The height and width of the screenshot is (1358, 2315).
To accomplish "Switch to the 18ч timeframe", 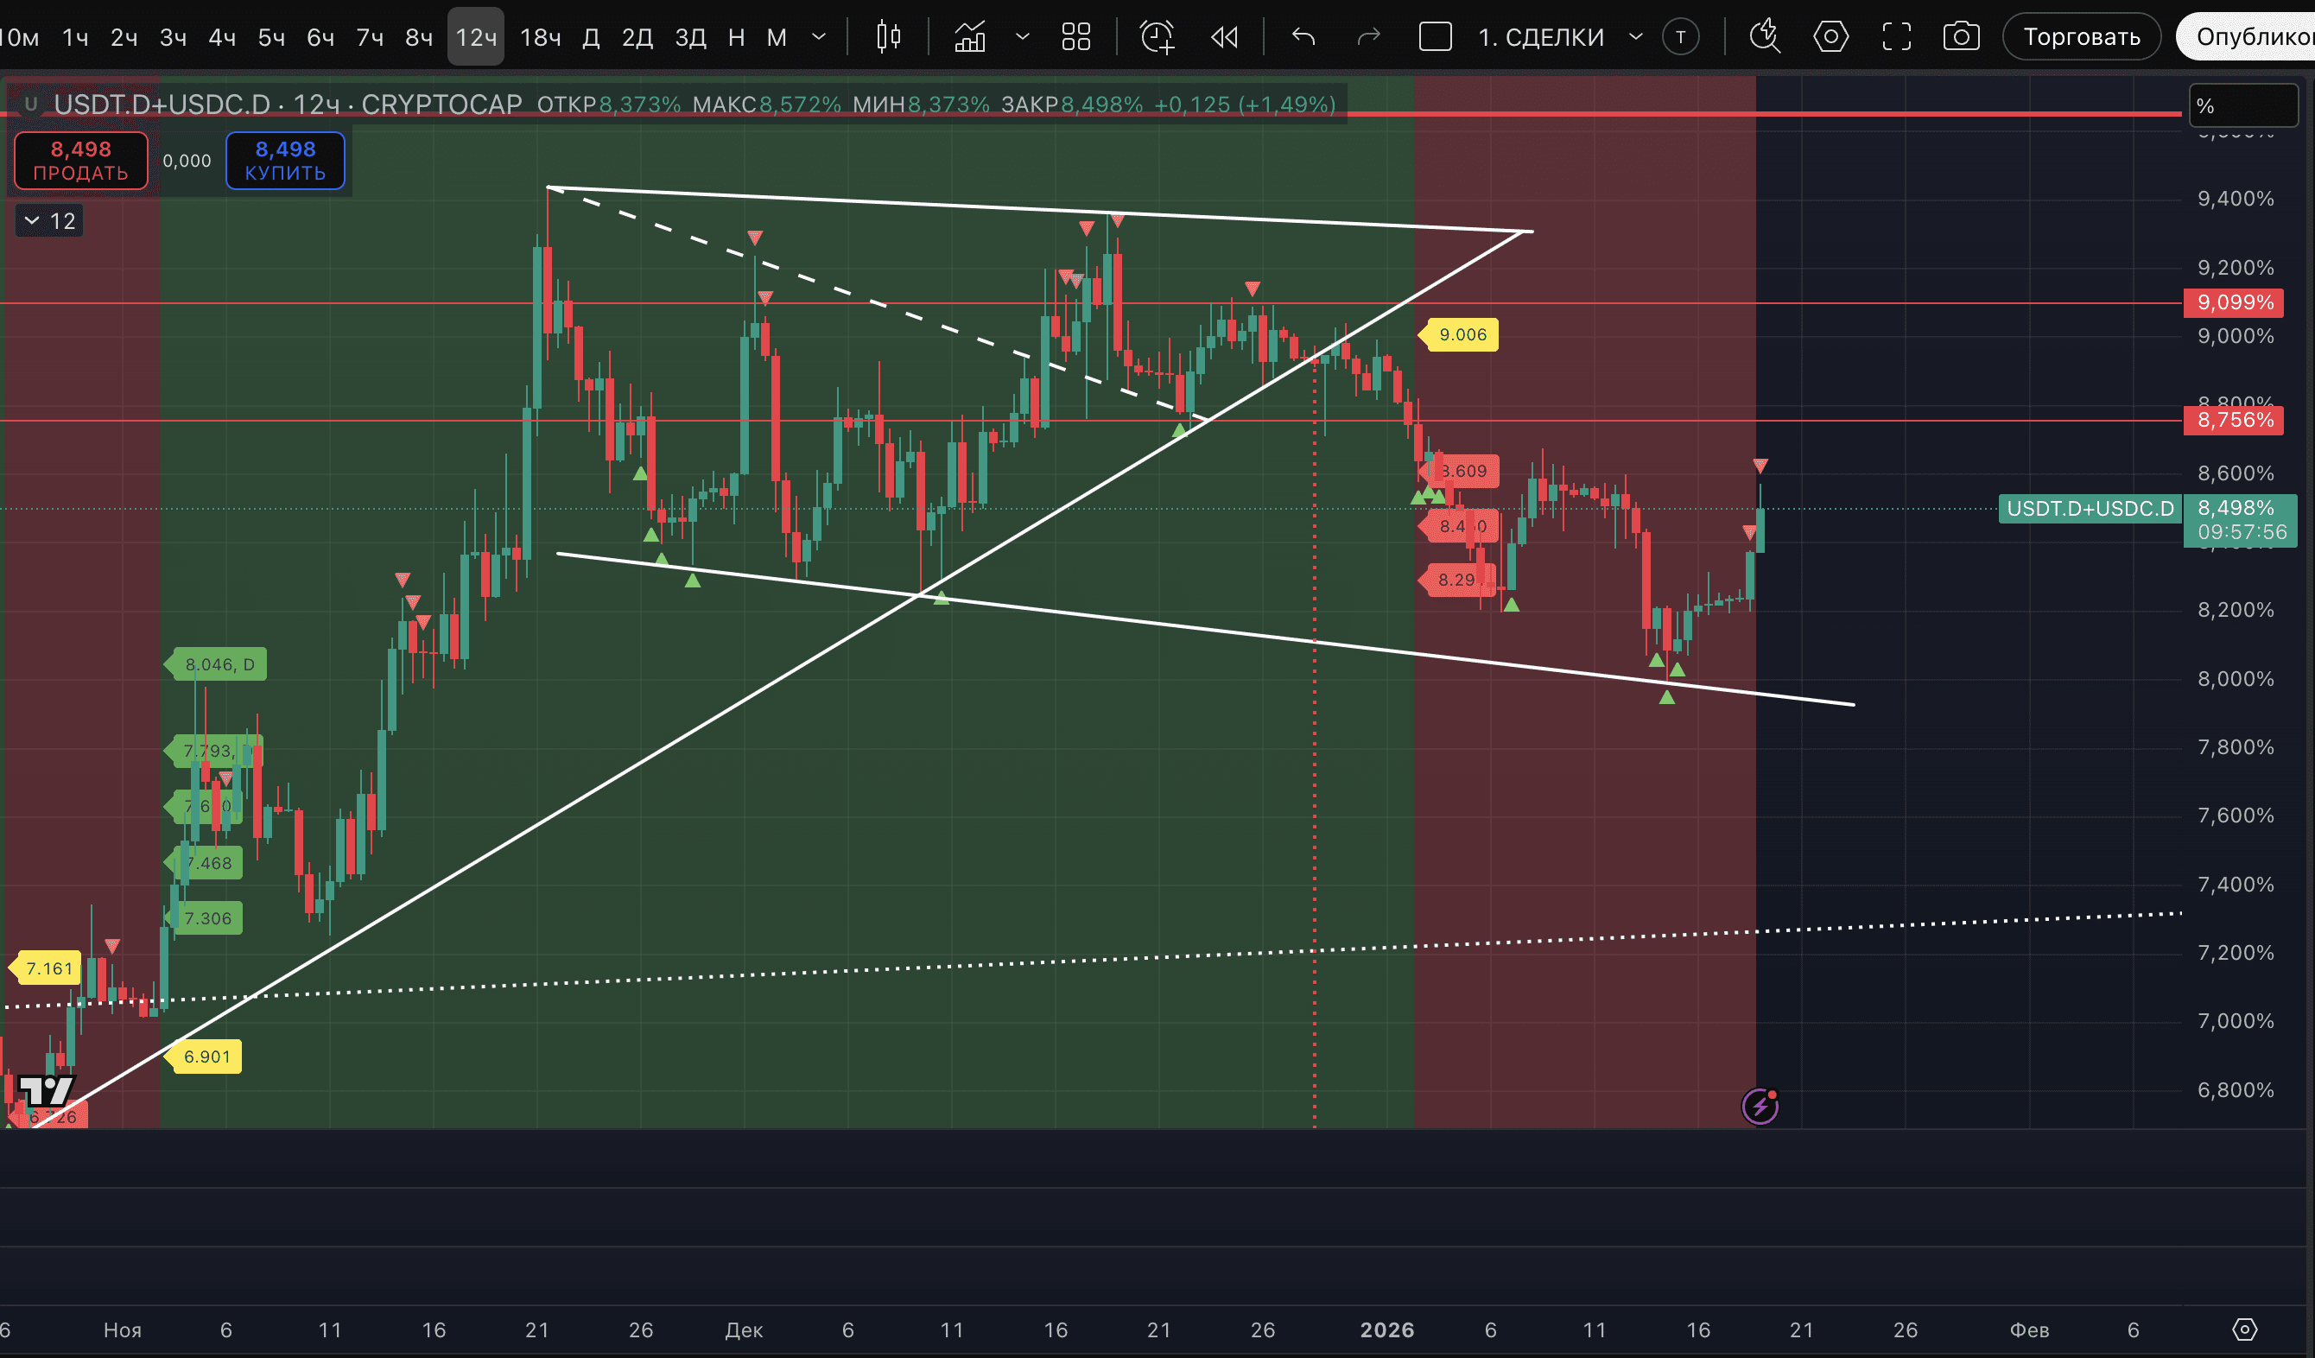I will coord(540,37).
